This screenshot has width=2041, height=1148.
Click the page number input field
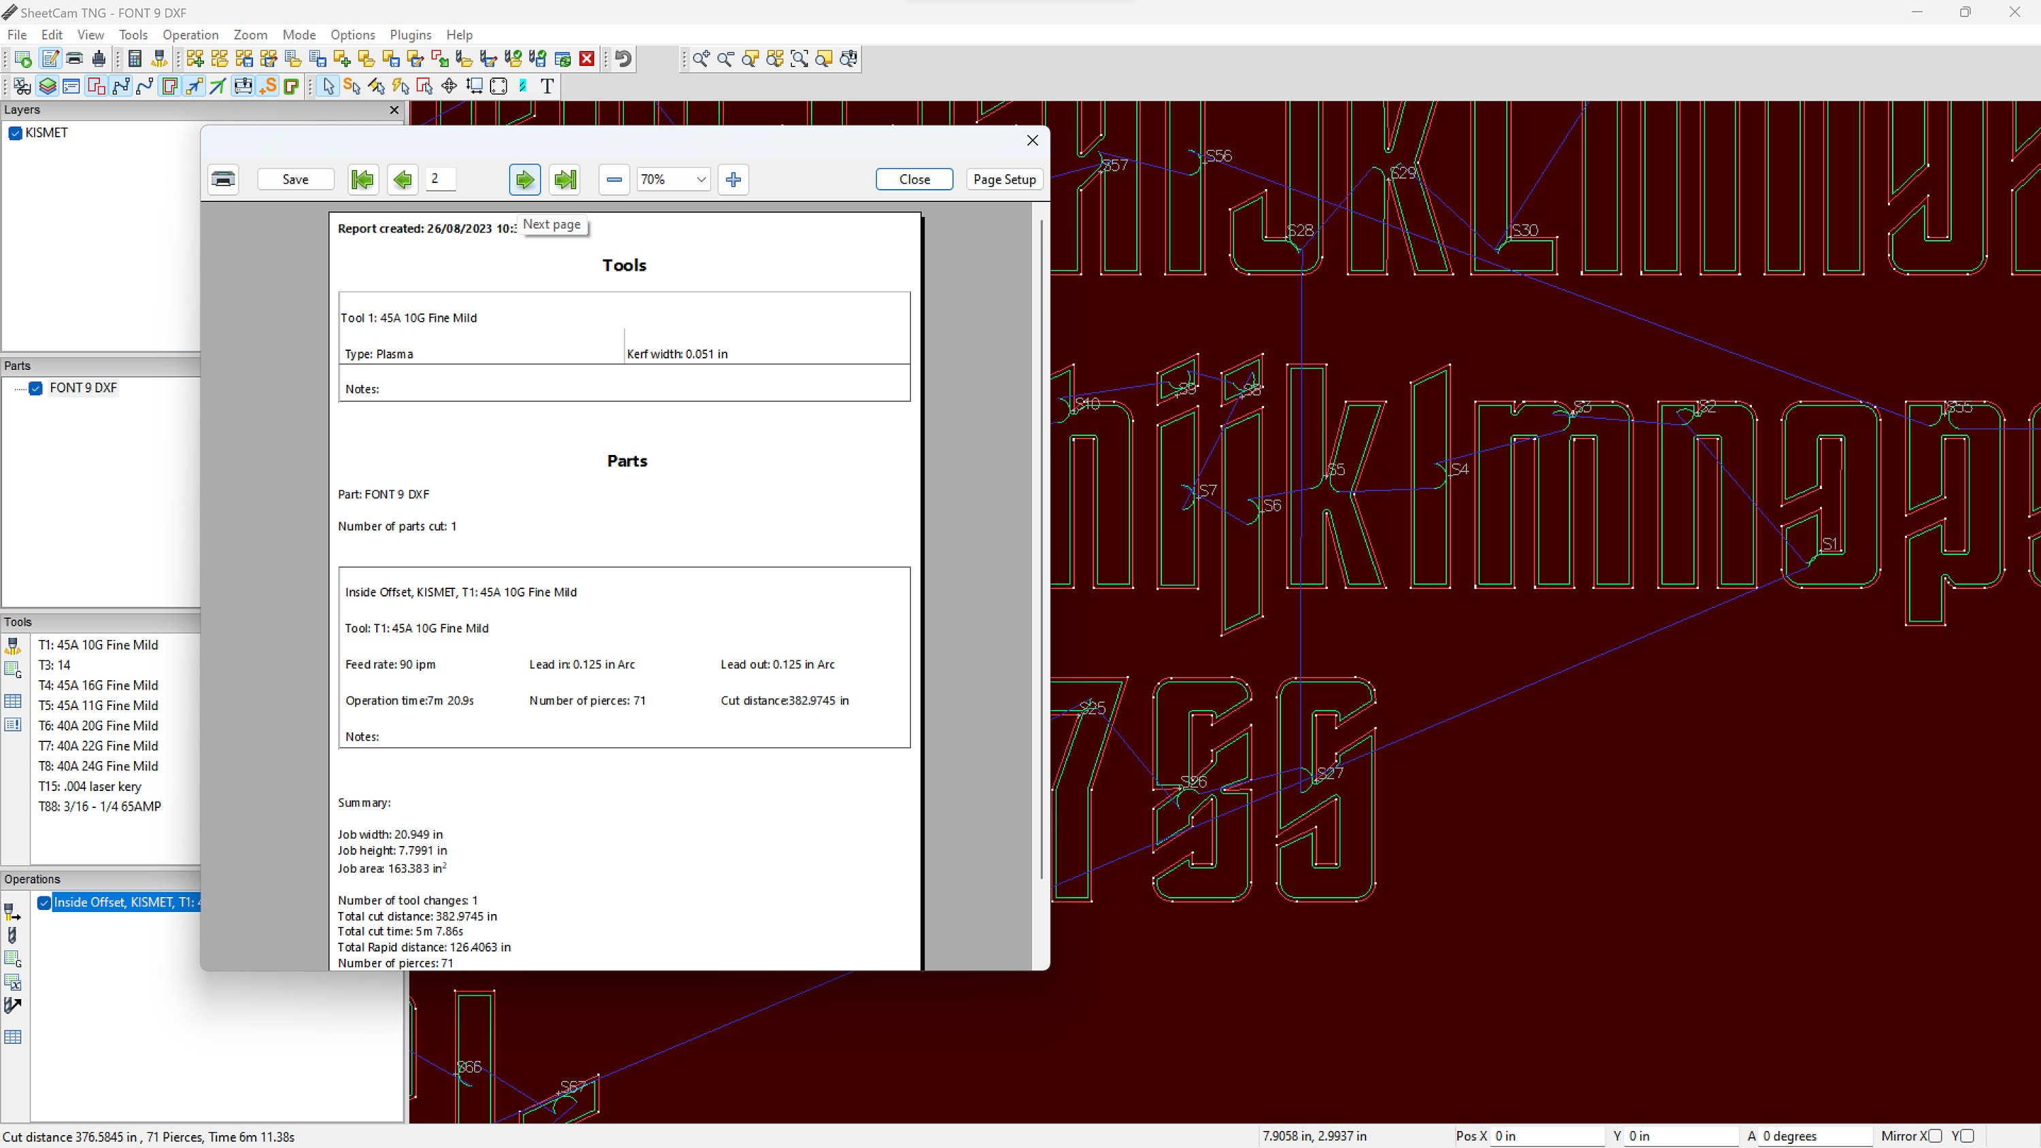pos(441,179)
